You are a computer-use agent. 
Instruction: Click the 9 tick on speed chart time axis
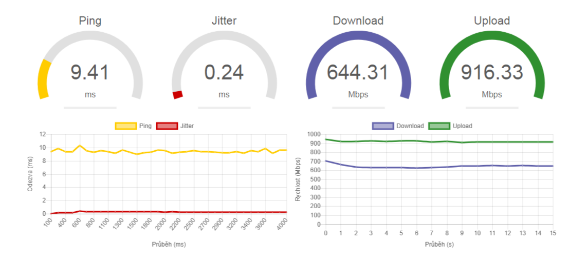(x=462, y=233)
